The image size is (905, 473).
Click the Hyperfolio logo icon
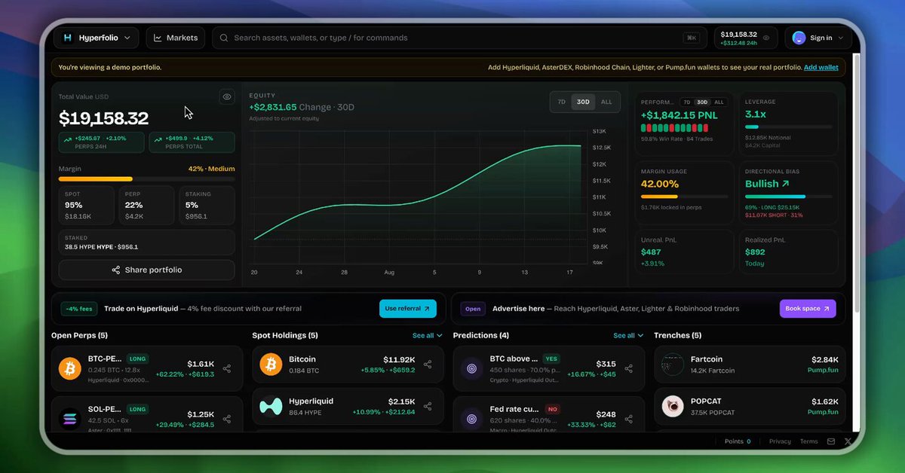point(67,38)
